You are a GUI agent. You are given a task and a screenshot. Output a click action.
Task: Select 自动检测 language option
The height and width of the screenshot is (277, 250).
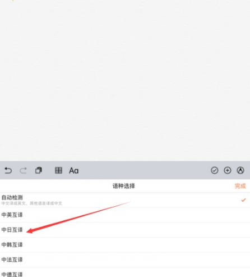pyautogui.click(x=125, y=200)
